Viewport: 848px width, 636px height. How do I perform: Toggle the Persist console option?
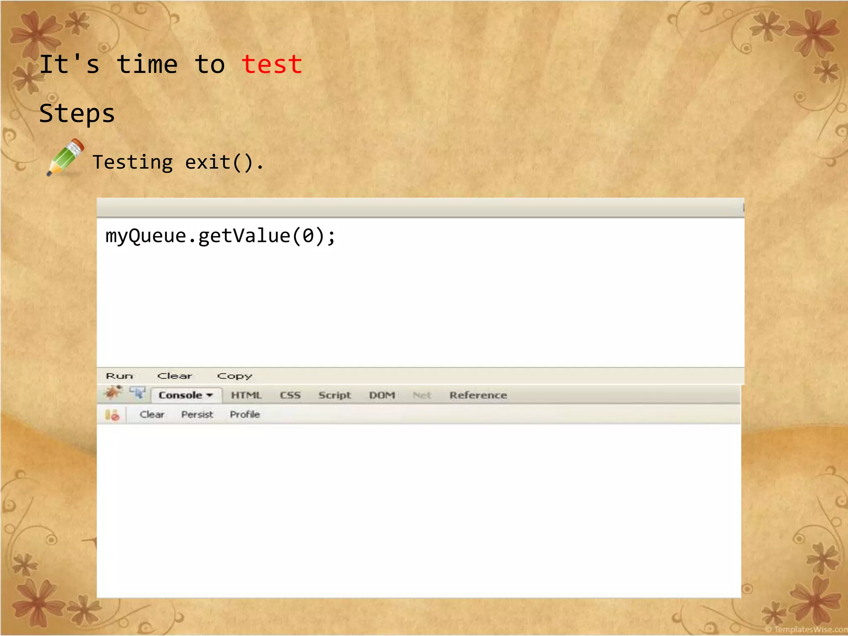point(197,414)
